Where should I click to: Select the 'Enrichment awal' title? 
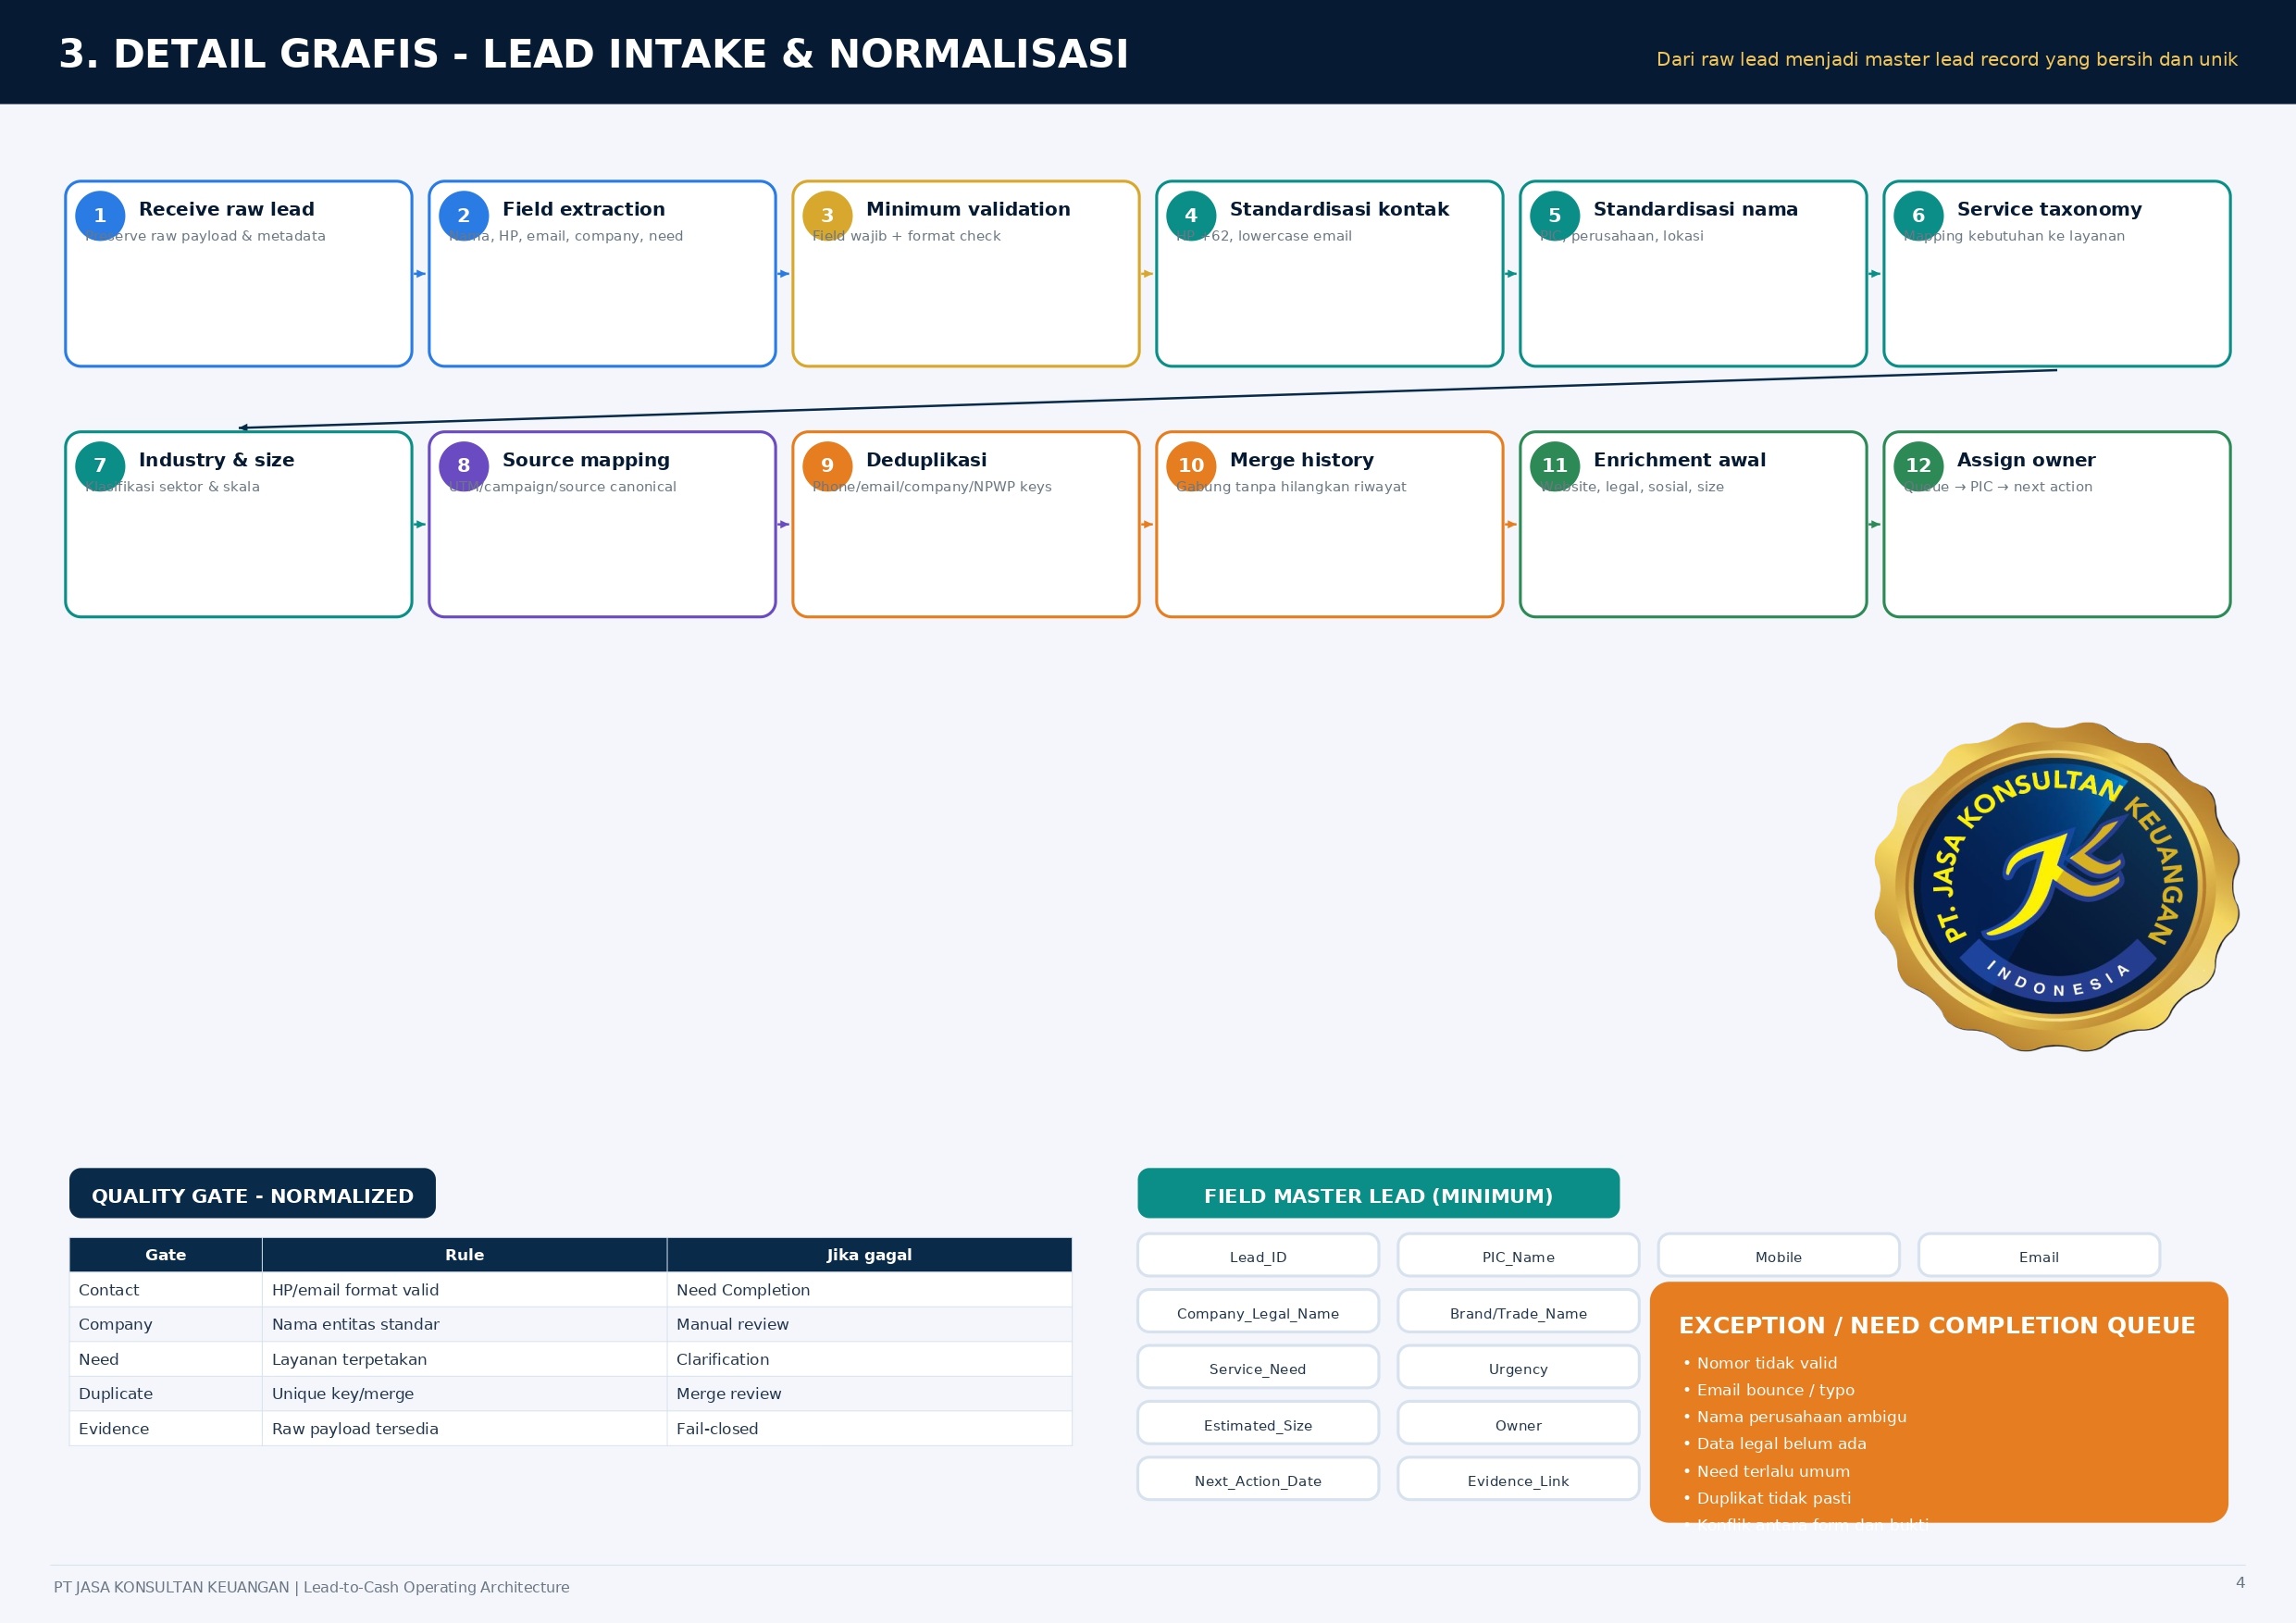(x=1679, y=460)
